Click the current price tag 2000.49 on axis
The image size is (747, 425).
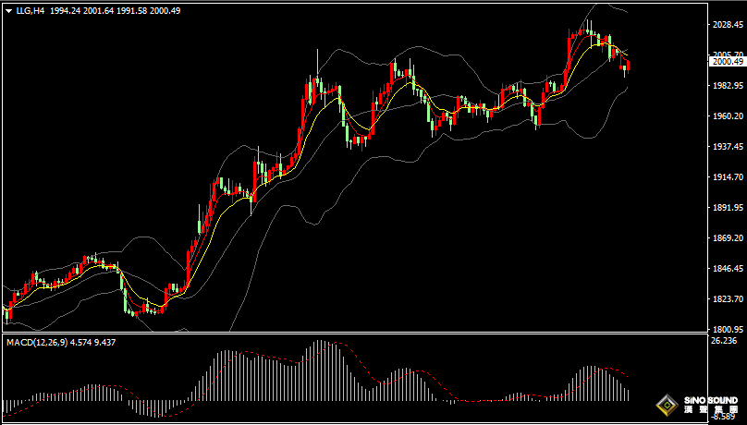[x=728, y=61]
